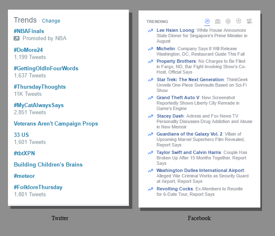The image size is (275, 236).
Task: Select the Sports soccer ball icon
Action: pos(239,21)
